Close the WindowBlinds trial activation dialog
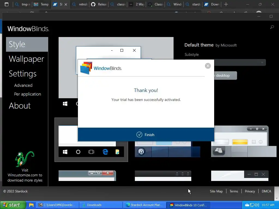Viewport: 279px width, 209px height. click(x=208, y=66)
